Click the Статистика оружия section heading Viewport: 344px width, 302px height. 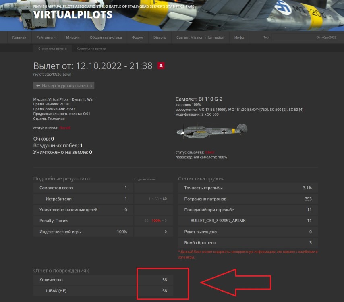[x=201, y=178]
